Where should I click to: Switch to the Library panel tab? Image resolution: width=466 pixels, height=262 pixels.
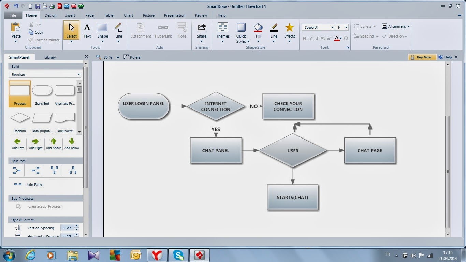pyautogui.click(x=50, y=57)
